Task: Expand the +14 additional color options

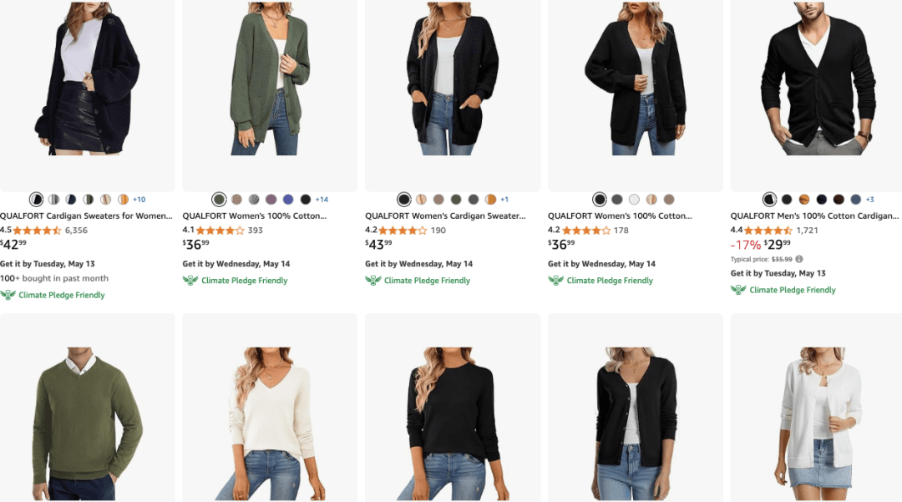Action: (322, 200)
